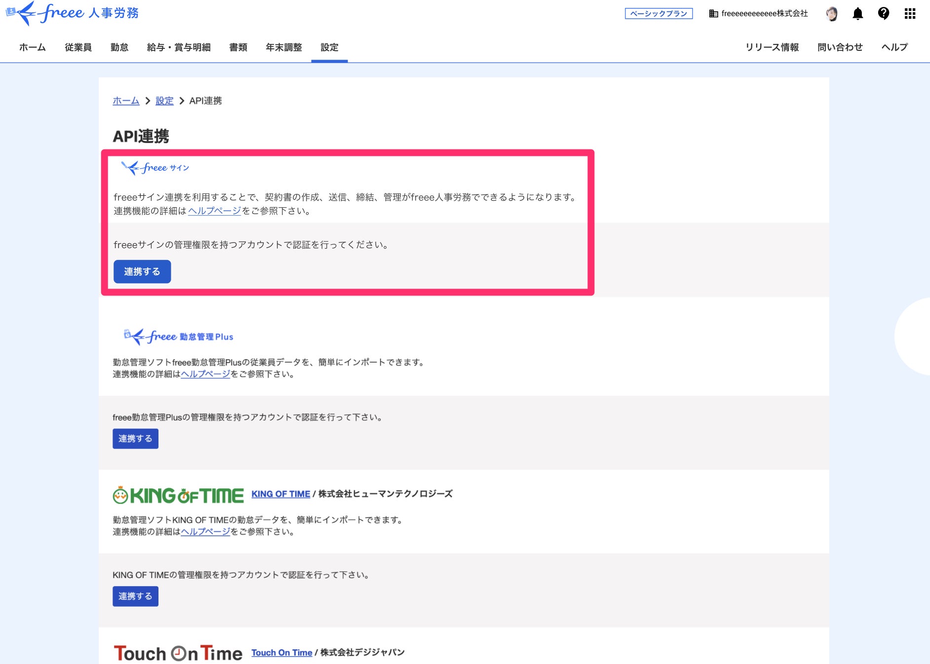Click the API連携 breadcrumb text
Screen dimensions: 930x664
coord(206,101)
